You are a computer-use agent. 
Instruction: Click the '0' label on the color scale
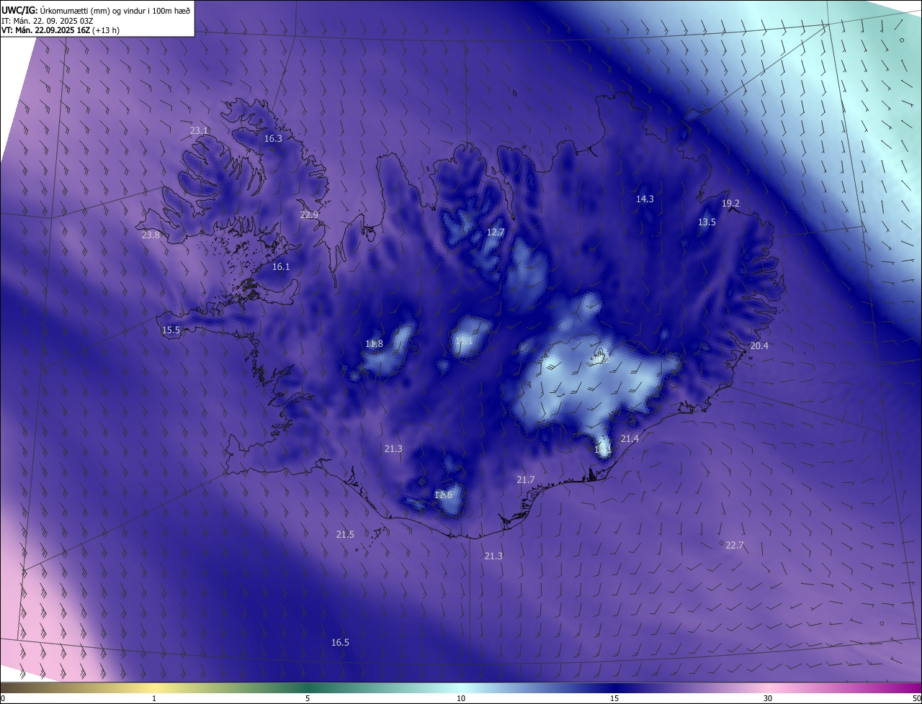point(2,698)
